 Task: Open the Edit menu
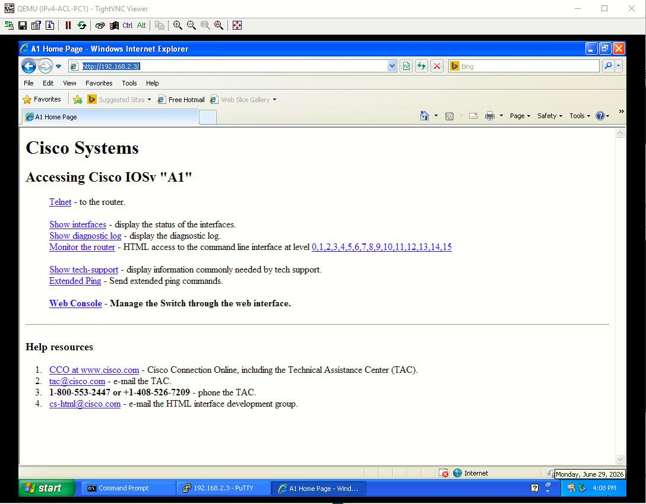pyautogui.click(x=48, y=83)
